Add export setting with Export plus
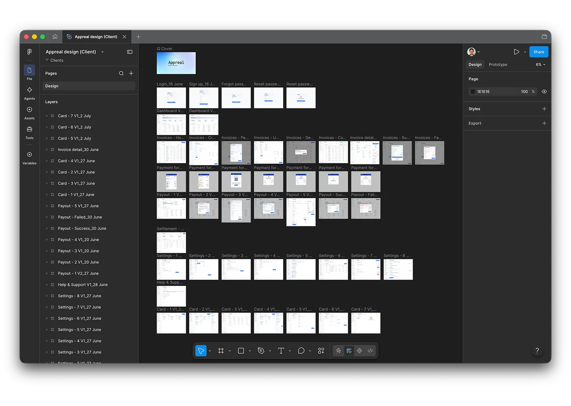 click(544, 123)
